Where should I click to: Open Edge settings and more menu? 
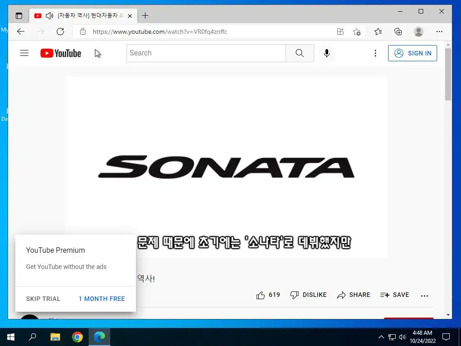439,32
